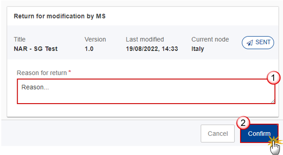The width and height of the screenshot is (283, 155).
Task: Click the red circled number 2 marker
Action: point(243,123)
